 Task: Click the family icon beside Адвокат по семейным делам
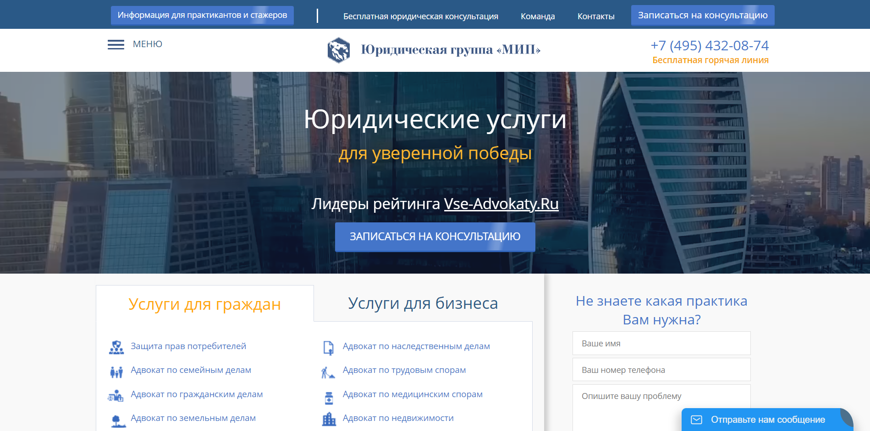pos(116,372)
